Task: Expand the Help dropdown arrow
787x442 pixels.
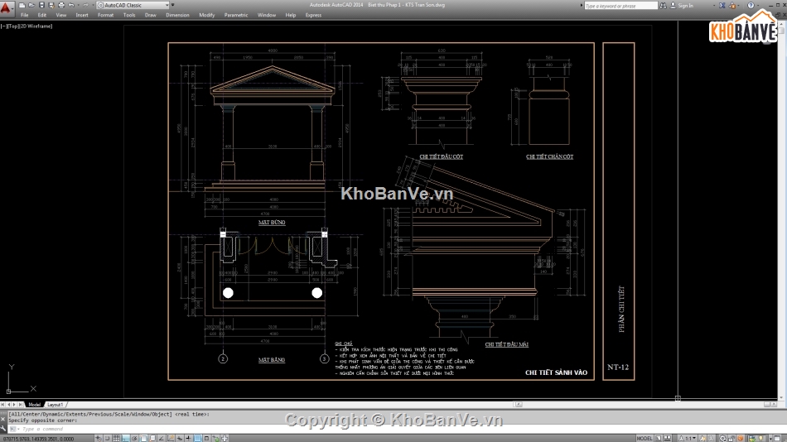Action: (758, 6)
